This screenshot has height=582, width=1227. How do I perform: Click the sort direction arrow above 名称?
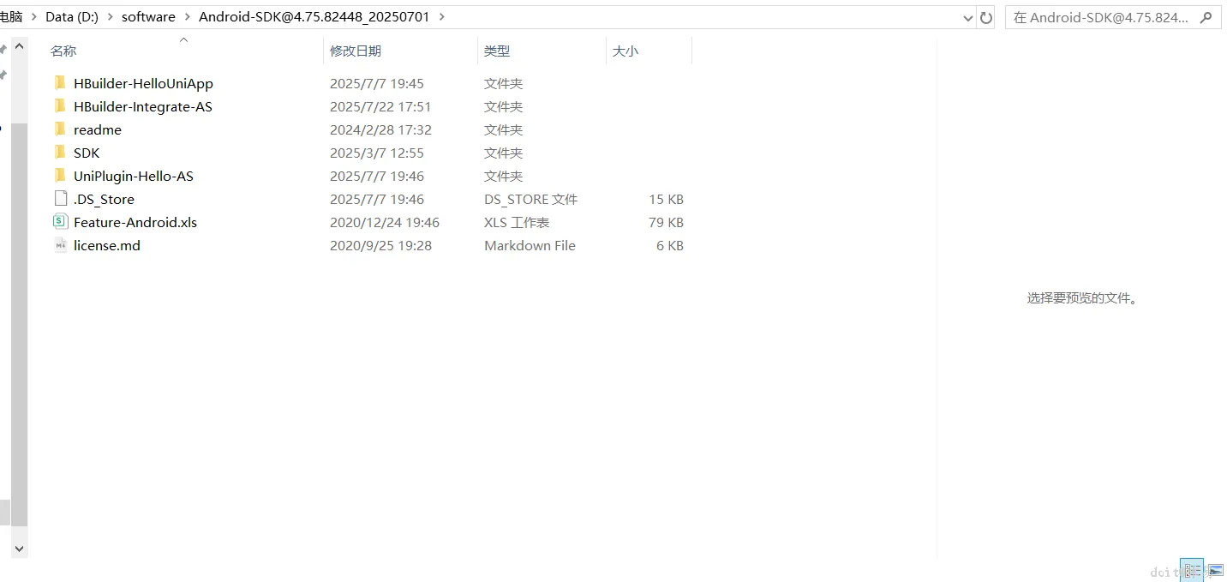pyautogui.click(x=183, y=39)
